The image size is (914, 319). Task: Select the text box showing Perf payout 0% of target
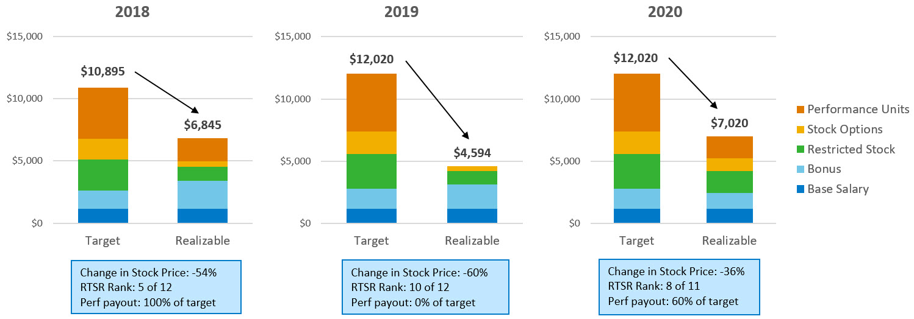[x=424, y=287]
